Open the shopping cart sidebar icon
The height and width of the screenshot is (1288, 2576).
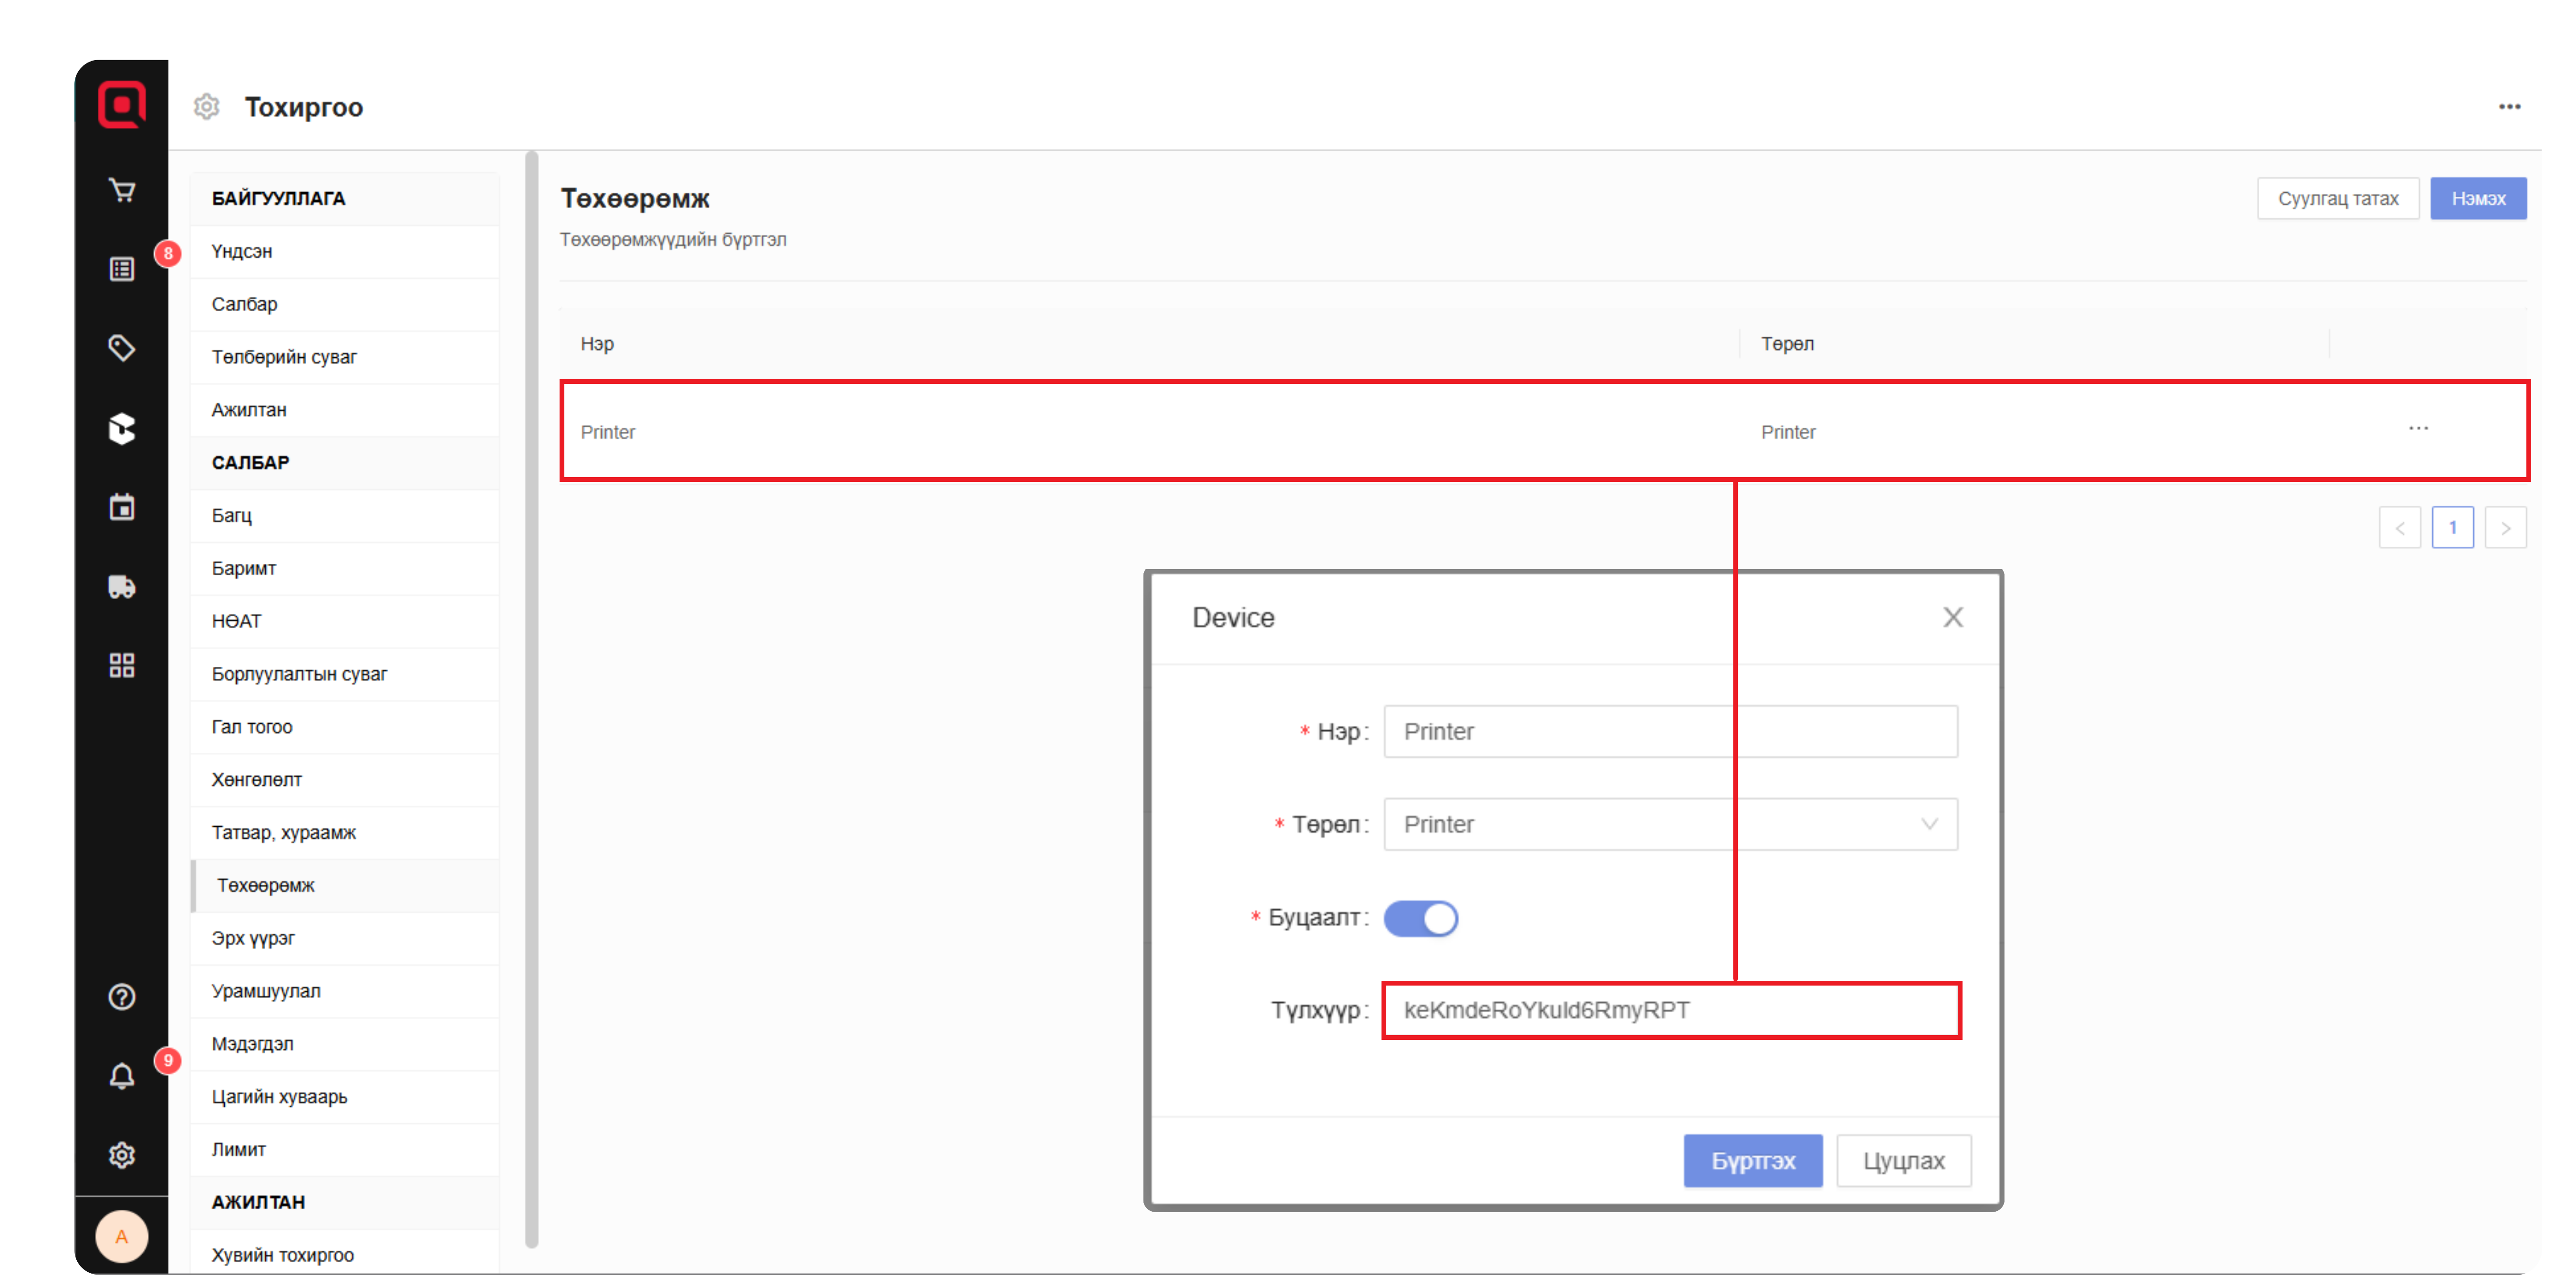click(122, 190)
